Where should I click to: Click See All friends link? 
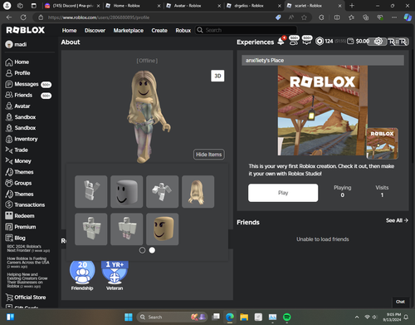397,220
